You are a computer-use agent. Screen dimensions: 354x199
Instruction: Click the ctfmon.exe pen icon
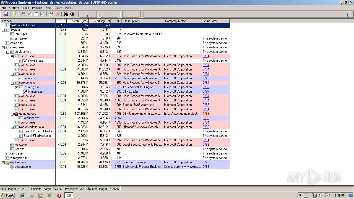(25, 91)
